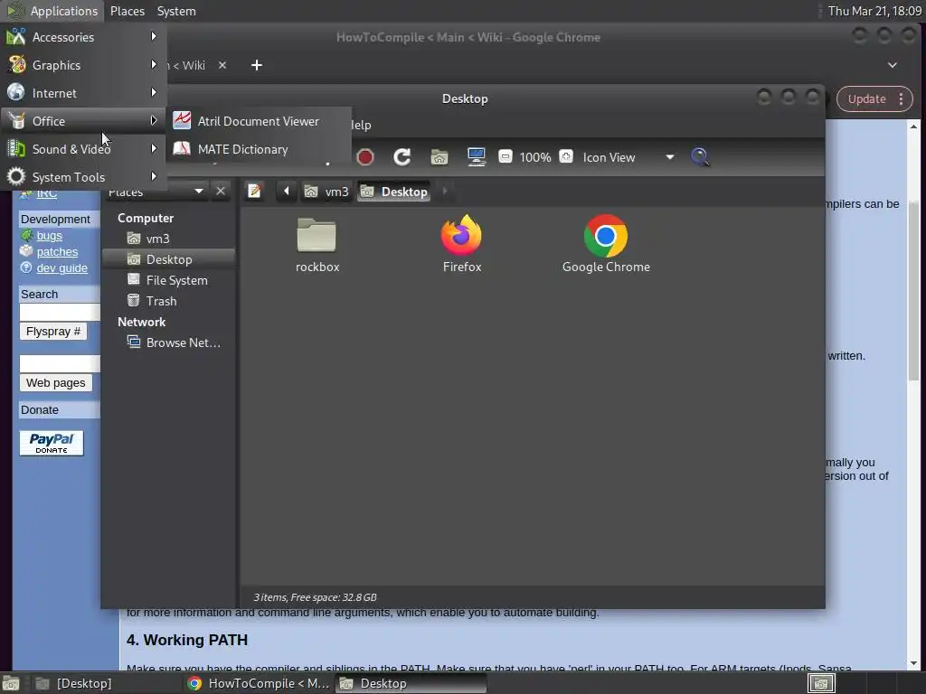The width and height of the screenshot is (926, 694).
Task: Click the Desktop path bar button
Action: click(394, 192)
